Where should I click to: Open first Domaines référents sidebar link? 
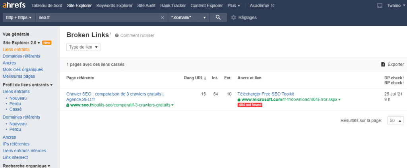pyautogui.click(x=21, y=56)
